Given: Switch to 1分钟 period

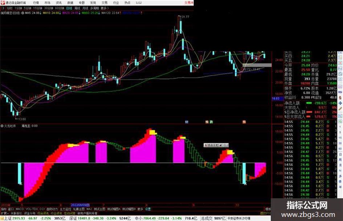Looking at the screenshot, I should (x=18, y=8).
